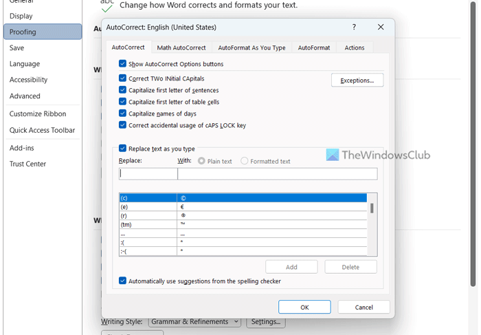This screenshot has width=481, height=335.
Task: Click the Settings... button behind the dialog
Action: 266,322
